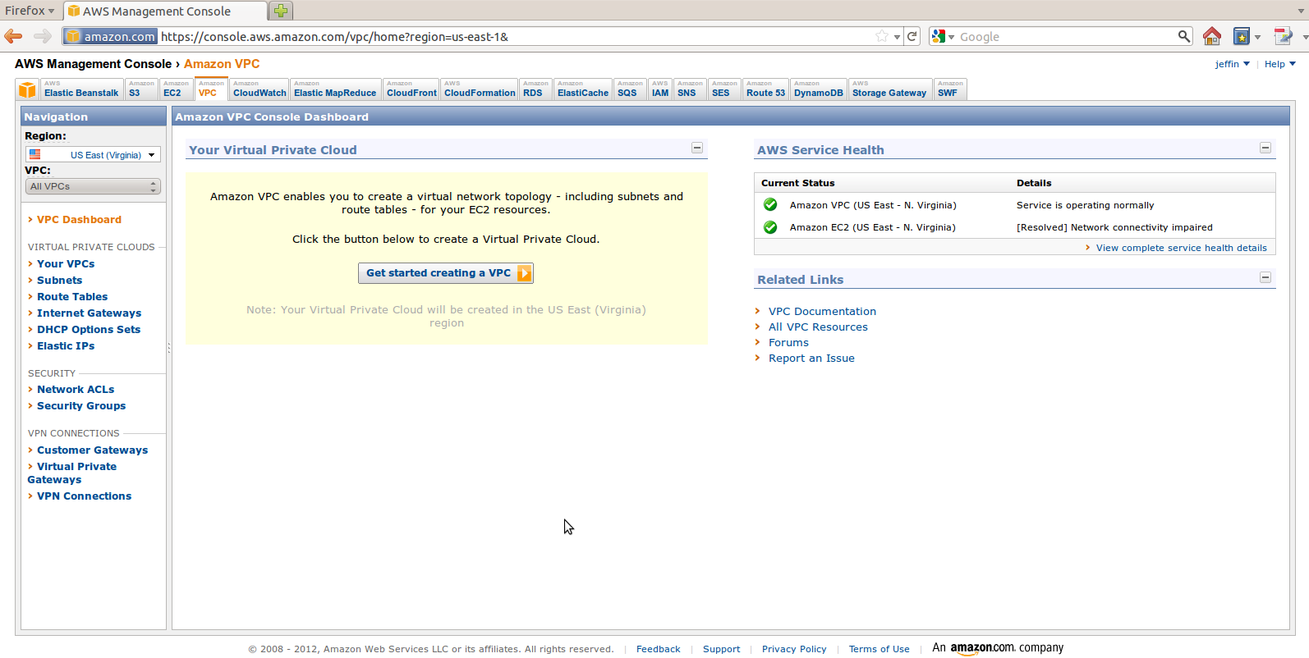Open Elastic IPs navigation link

66,346
